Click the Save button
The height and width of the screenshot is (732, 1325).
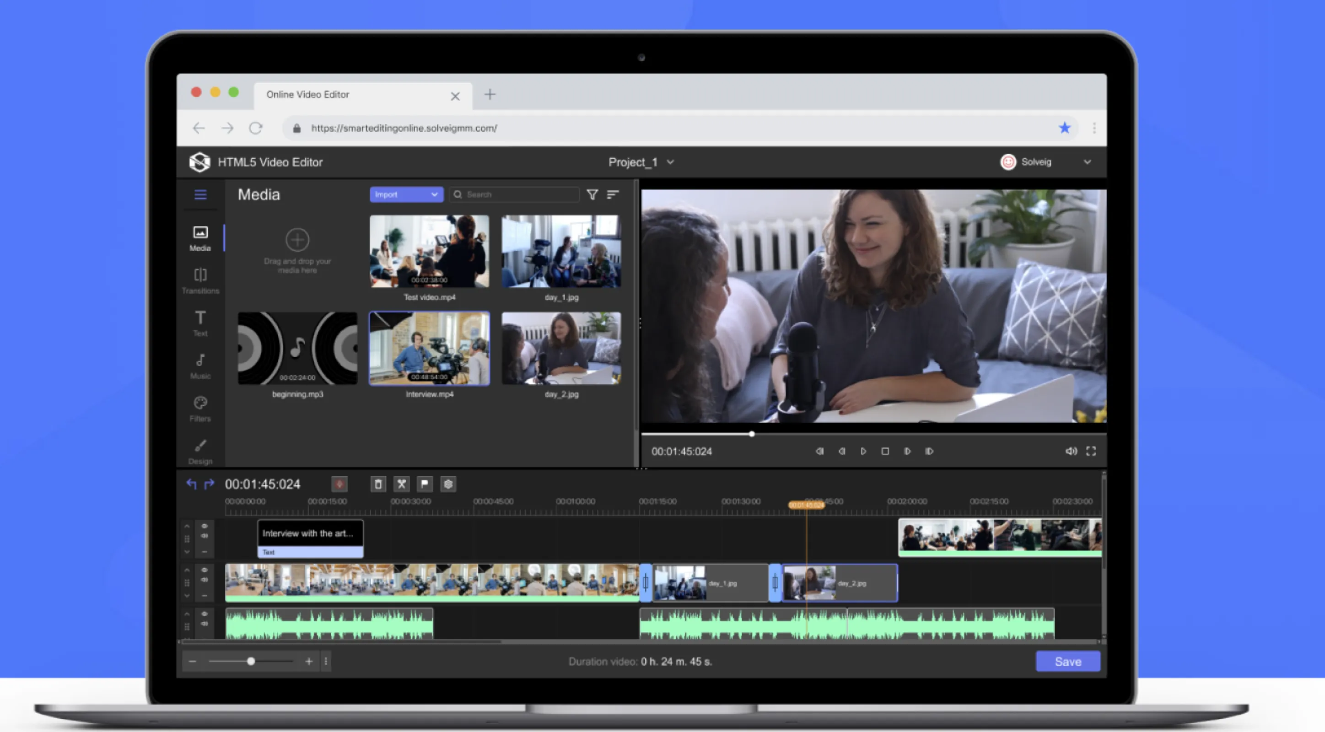[x=1067, y=661]
